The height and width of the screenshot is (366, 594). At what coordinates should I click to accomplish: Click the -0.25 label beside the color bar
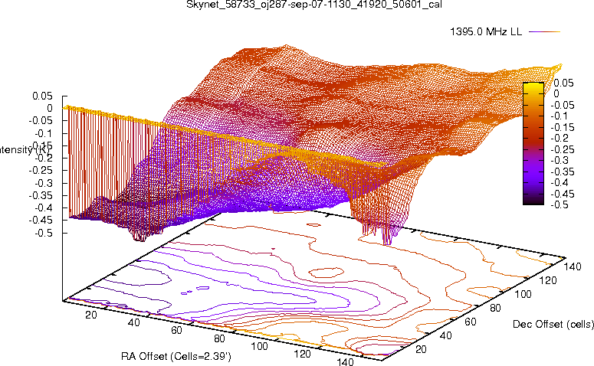(x=562, y=149)
